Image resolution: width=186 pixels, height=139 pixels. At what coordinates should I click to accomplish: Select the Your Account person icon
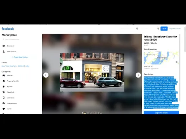click(x=3, y=51)
